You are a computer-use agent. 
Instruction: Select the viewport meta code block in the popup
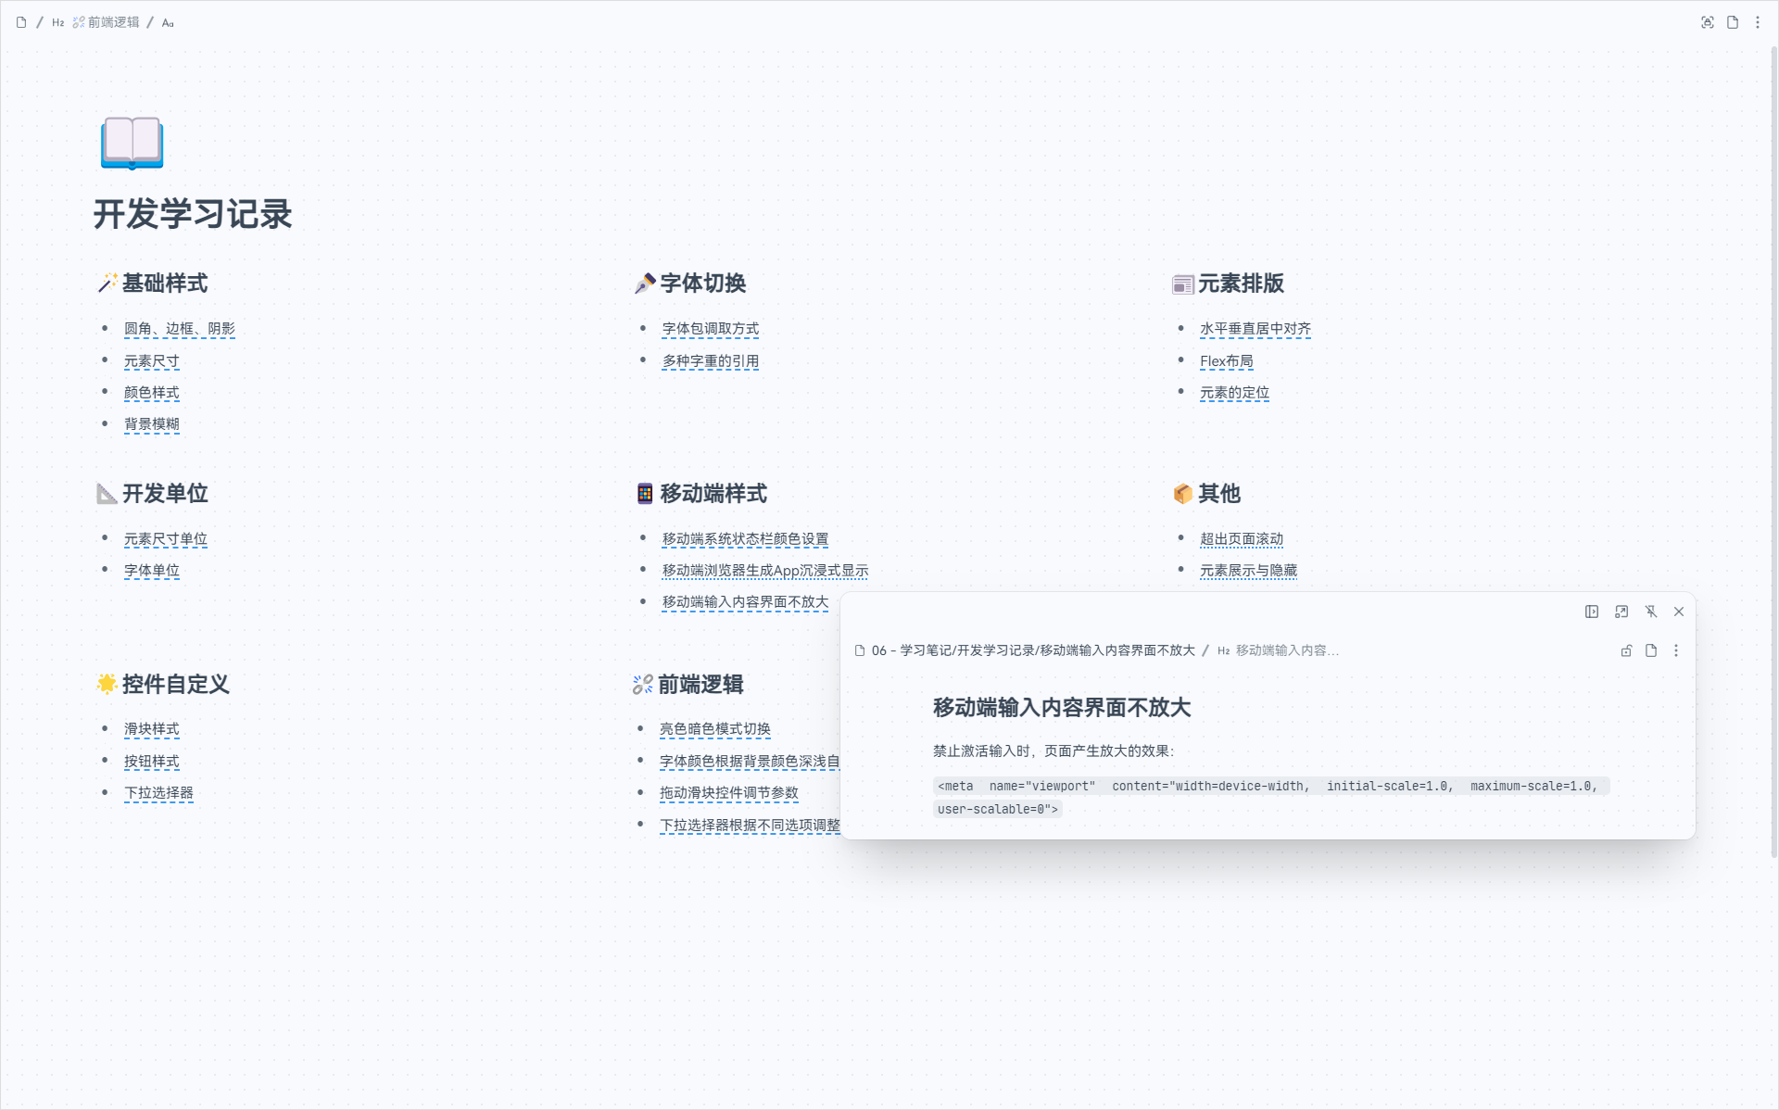click(1269, 797)
